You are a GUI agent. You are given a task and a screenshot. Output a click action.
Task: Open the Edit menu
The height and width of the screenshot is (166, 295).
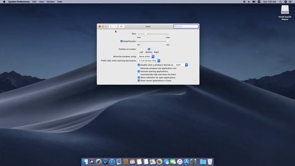34,2
